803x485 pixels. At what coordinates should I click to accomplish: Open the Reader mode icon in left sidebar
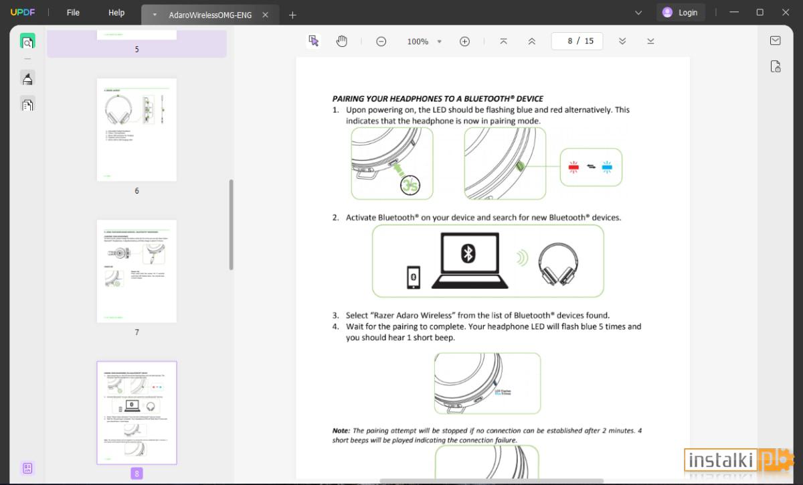[27, 42]
